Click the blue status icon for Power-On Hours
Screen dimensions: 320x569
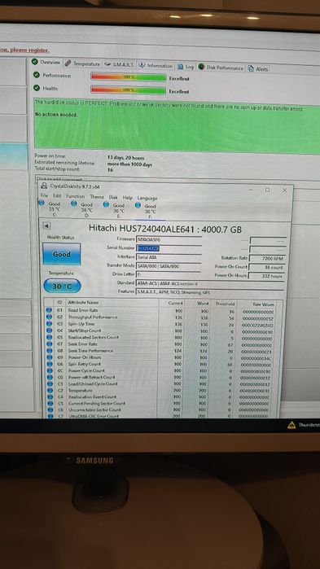(49, 357)
